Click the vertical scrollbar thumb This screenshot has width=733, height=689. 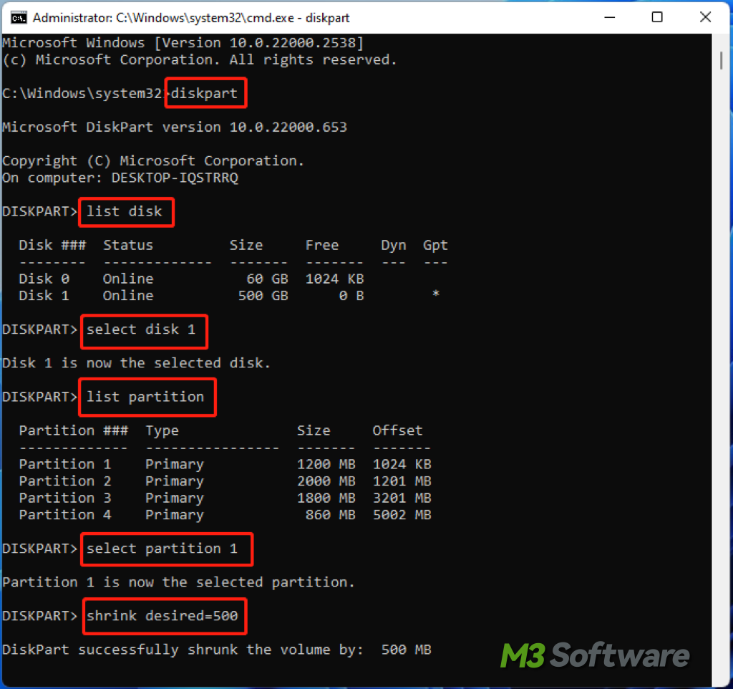(722, 60)
